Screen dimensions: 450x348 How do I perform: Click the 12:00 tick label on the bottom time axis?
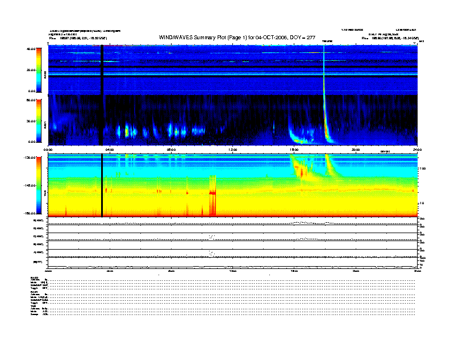coord(233,271)
